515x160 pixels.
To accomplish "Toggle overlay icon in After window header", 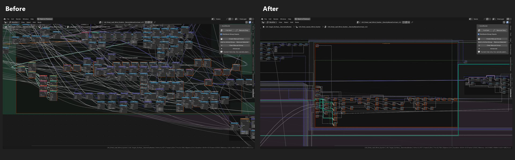I will 507,22.
